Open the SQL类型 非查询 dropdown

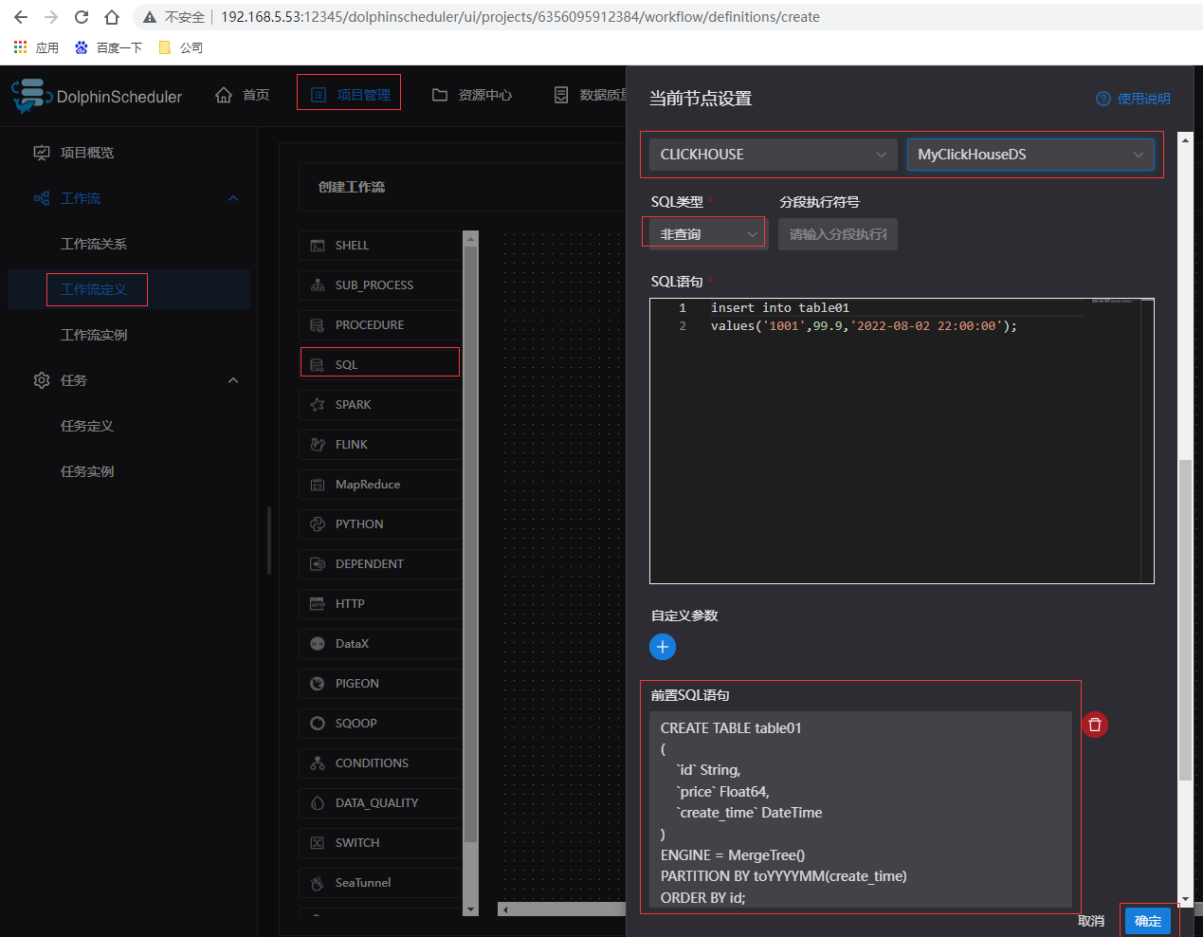coord(707,234)
